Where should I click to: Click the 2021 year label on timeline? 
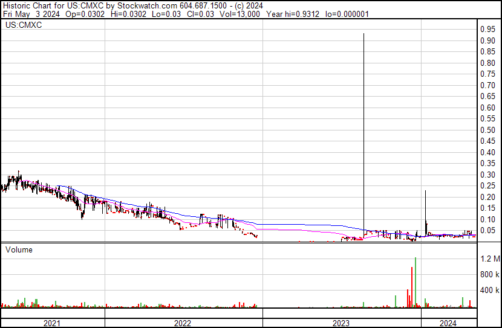(x=52, y=323)
